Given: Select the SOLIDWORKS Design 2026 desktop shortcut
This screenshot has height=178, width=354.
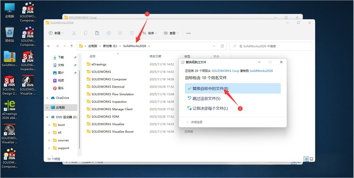Looking at the screenshot, I should pyautogui.click(x=10, y=85).
